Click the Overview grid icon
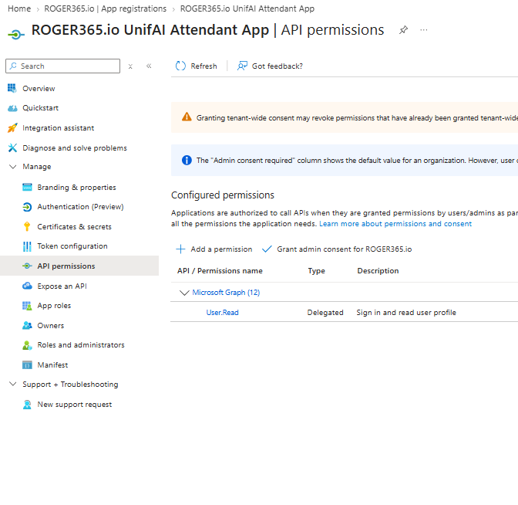Viewport: 518px width, 505px height. pos(12,88)
